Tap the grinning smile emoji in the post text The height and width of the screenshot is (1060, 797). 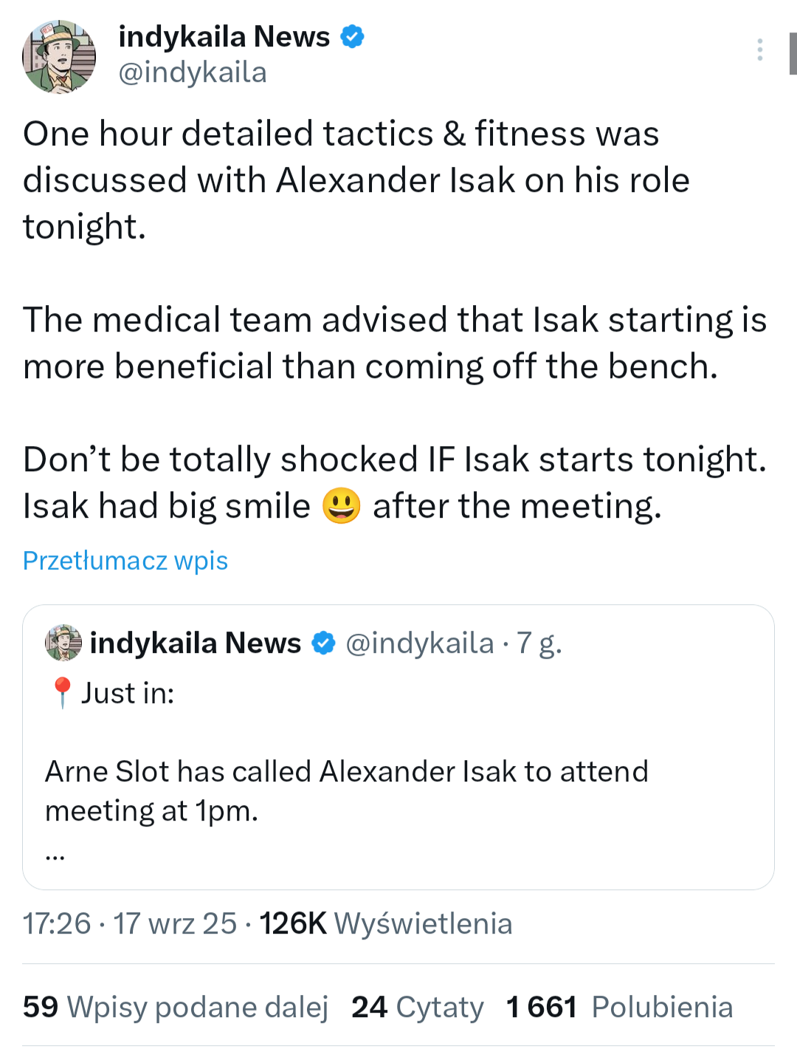(341, 506)
